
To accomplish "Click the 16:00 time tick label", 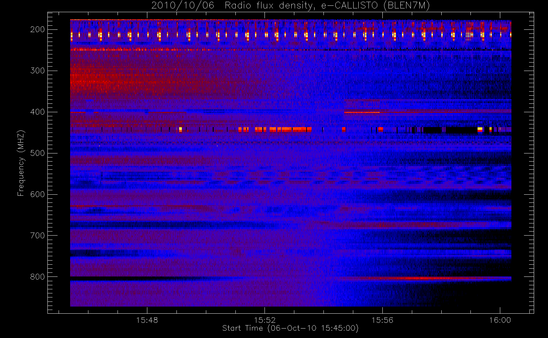I will pos(500,320).
